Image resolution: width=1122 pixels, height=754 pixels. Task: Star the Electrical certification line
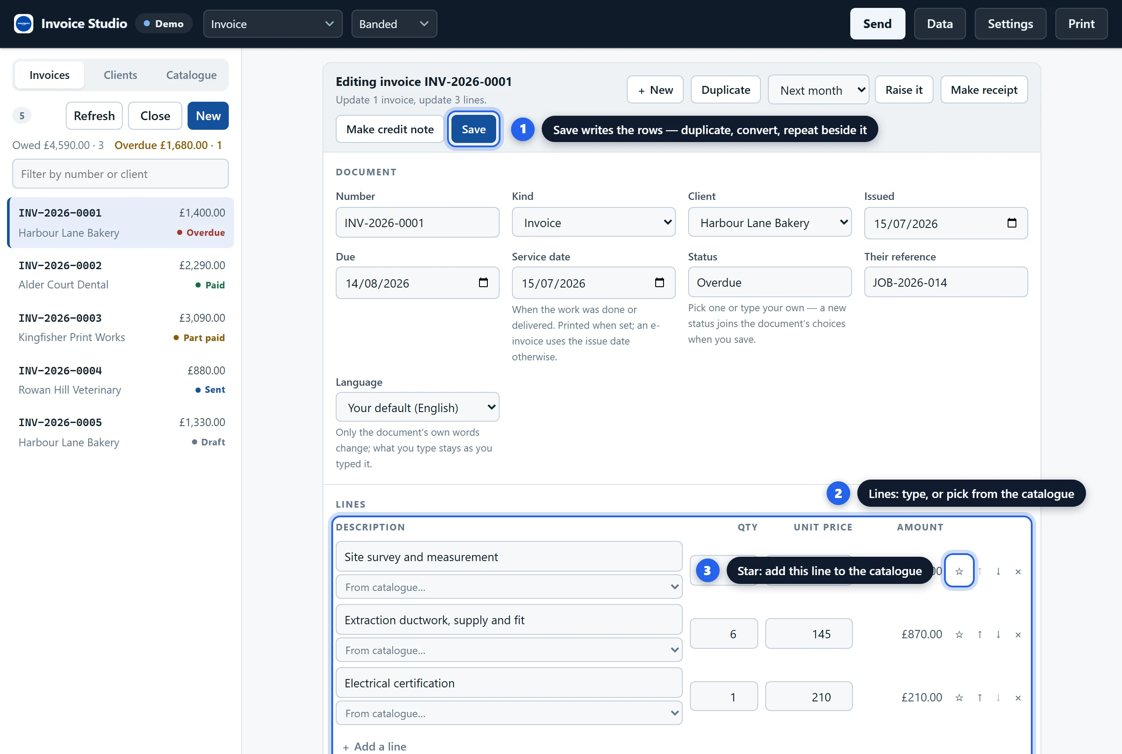click(959, 697)
